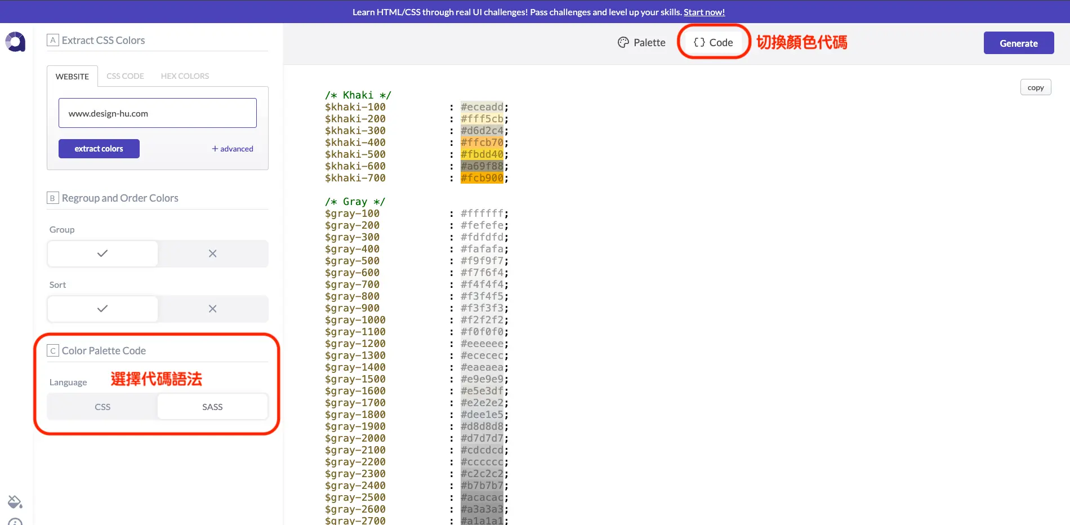Click the palette icon beside Palette

point(623,42)
